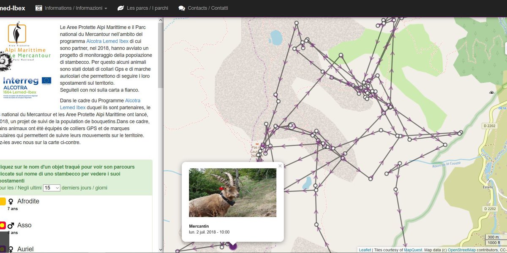Click the camera icon beside Informations
Screen dimensions: 507x253
[x=39, y=8]
